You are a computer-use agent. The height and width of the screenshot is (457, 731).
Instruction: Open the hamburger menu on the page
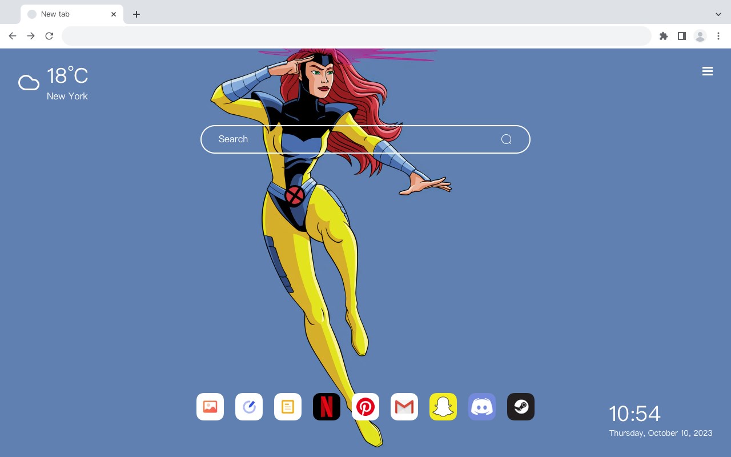[x=708, y=71]
